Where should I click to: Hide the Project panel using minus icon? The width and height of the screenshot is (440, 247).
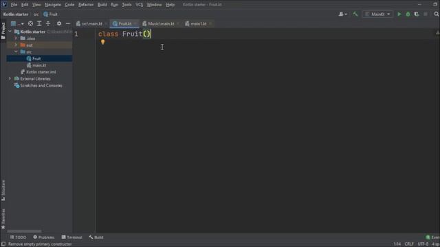(x=67, y=24)
